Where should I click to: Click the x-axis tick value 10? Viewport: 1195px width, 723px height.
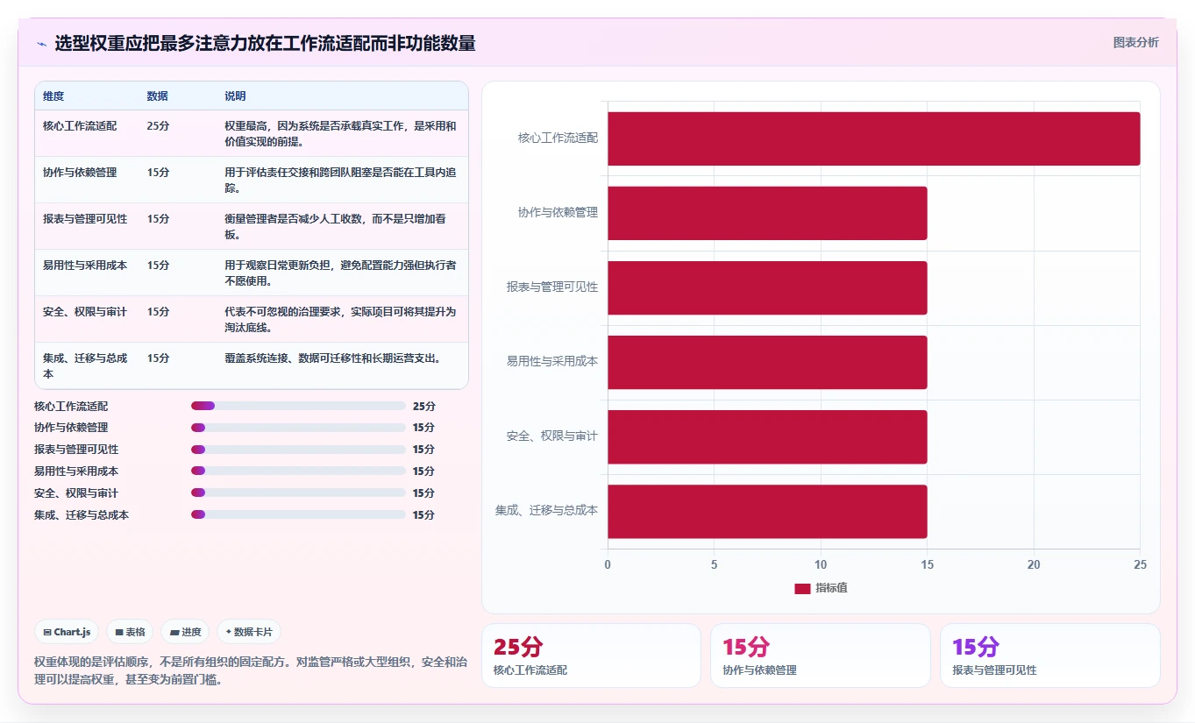point(821,564)
